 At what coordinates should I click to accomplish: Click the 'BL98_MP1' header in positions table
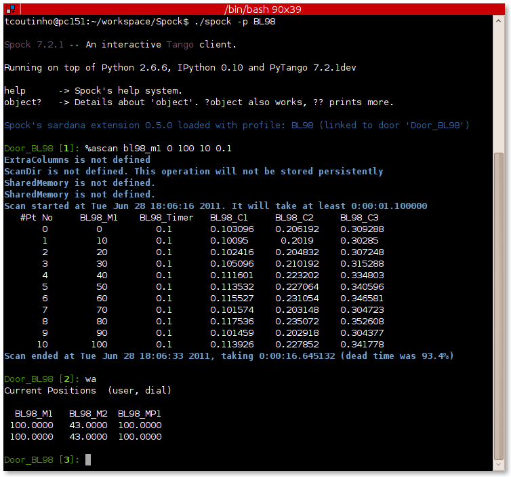139,414
